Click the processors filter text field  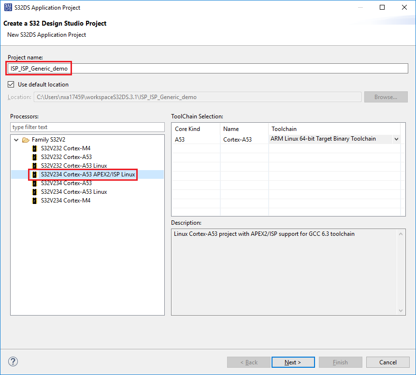tap(87, 127)
